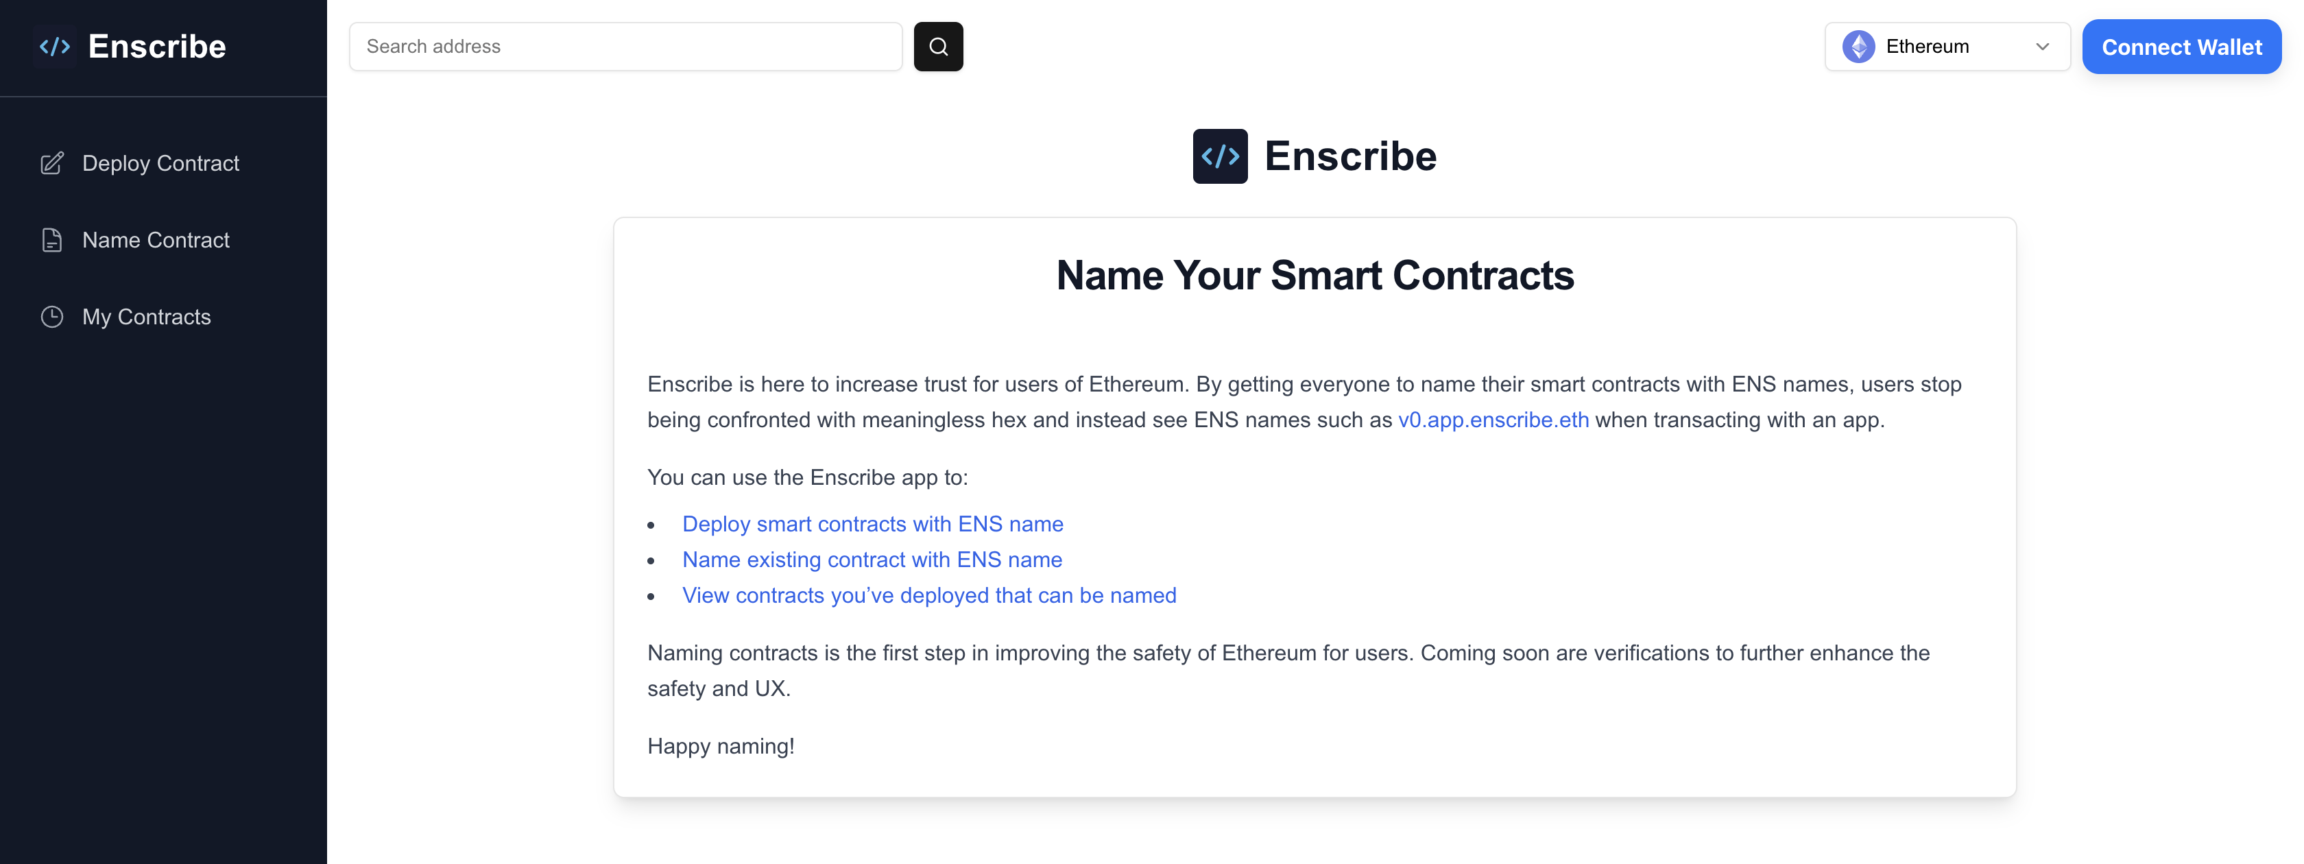Click the Deploy Contract pencil icon

[x=52, y=163]
